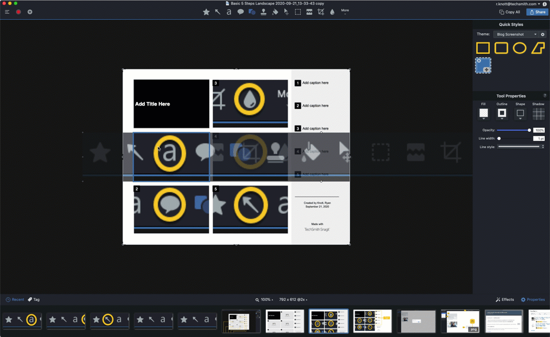Select the Move tool
The height and width of the screenshot is (337, 550).
[x=286, y=12]
